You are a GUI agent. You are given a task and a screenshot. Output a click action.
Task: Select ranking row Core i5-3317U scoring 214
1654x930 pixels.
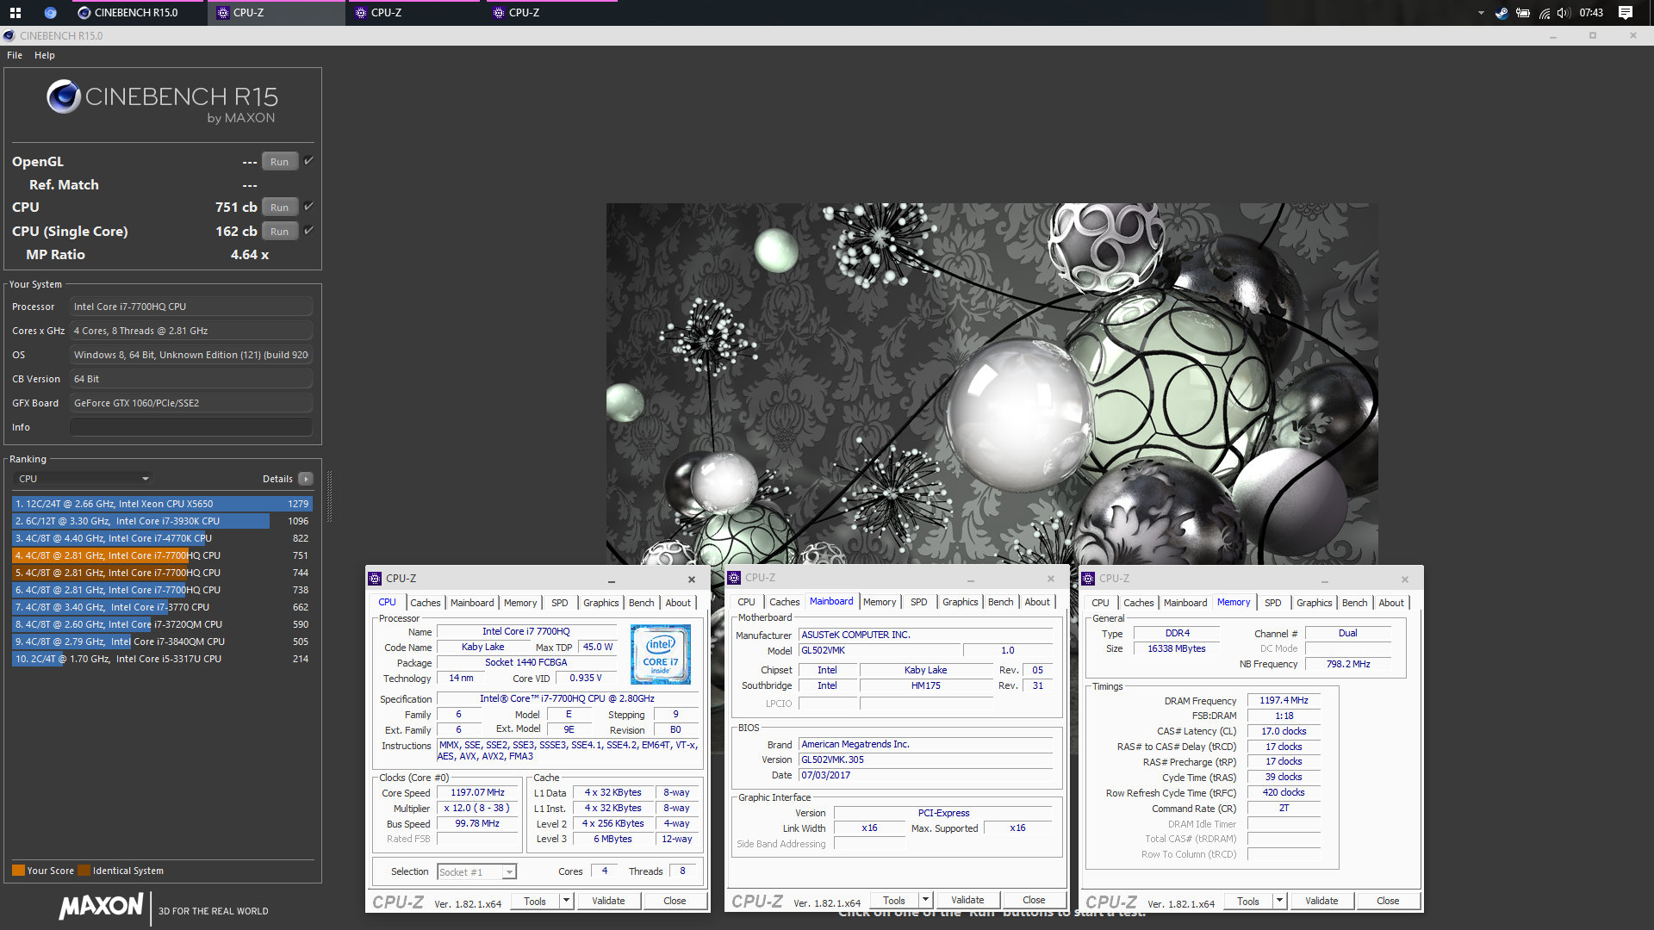162,659
